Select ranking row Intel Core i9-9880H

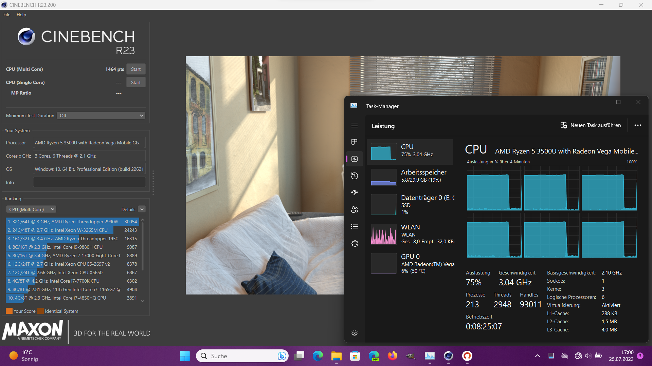click(72, 247)
